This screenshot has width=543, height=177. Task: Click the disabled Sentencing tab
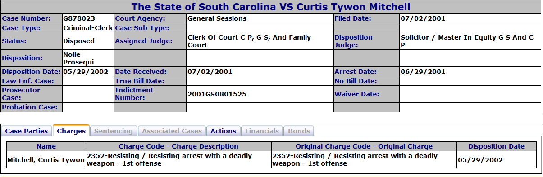[114, 131]
